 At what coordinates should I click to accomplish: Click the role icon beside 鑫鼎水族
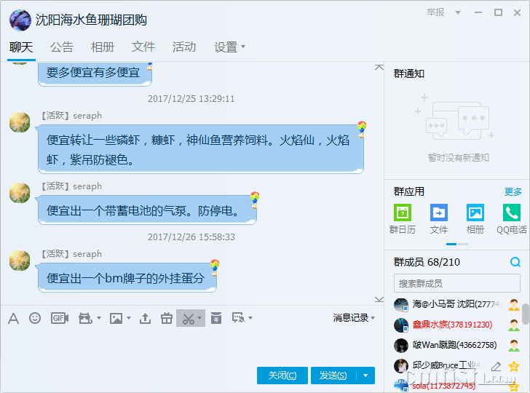(514, 325)
